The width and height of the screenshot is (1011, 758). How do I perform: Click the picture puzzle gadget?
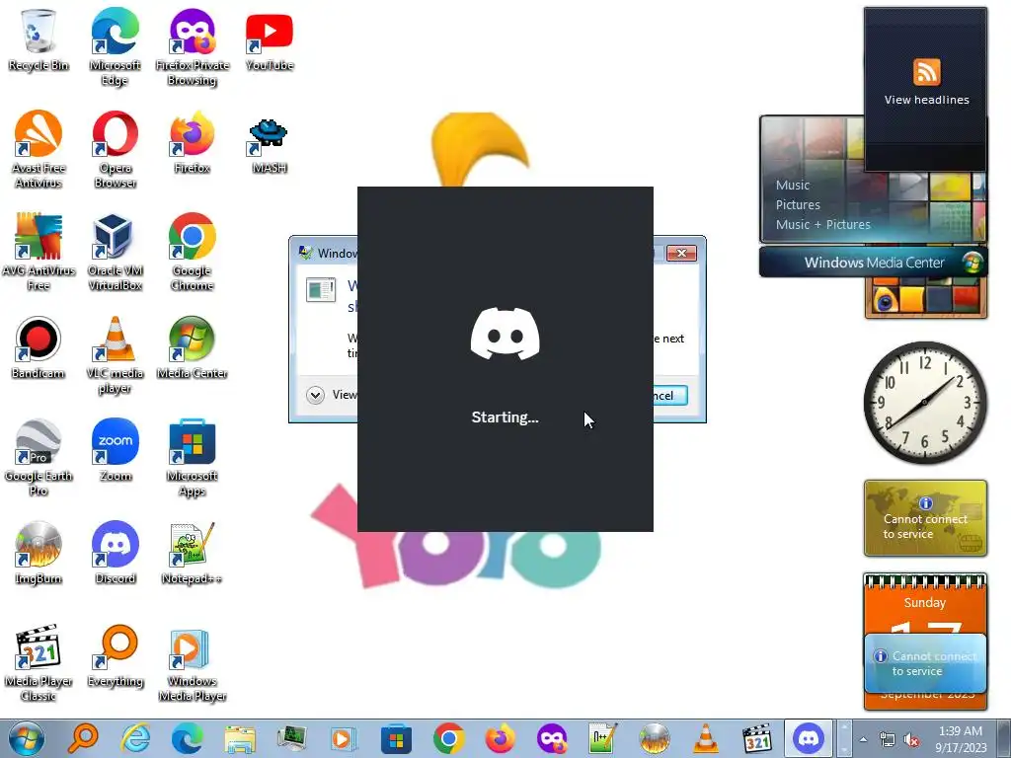pos(925,298)
